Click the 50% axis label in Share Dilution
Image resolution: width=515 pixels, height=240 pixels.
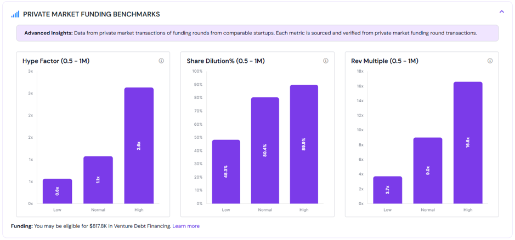[x=199, y=138]
